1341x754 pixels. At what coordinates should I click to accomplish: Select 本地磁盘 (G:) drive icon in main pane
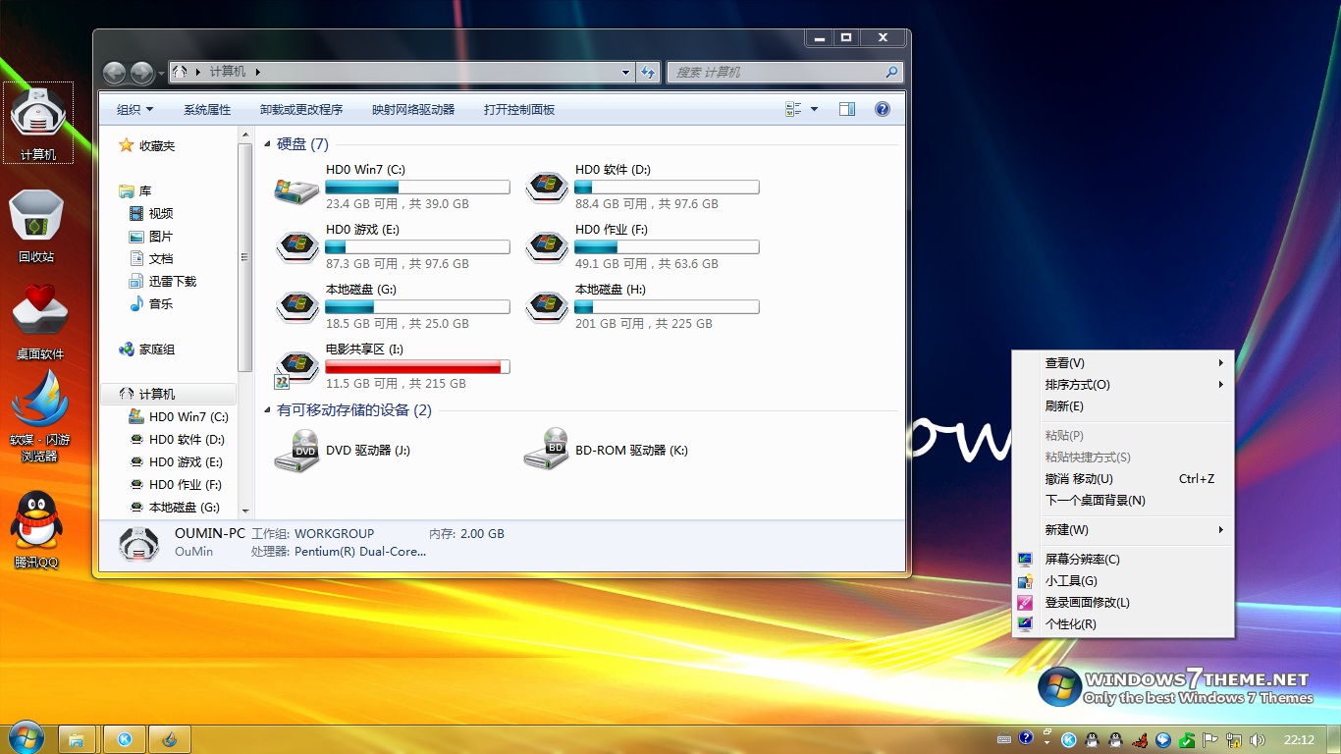296,307
